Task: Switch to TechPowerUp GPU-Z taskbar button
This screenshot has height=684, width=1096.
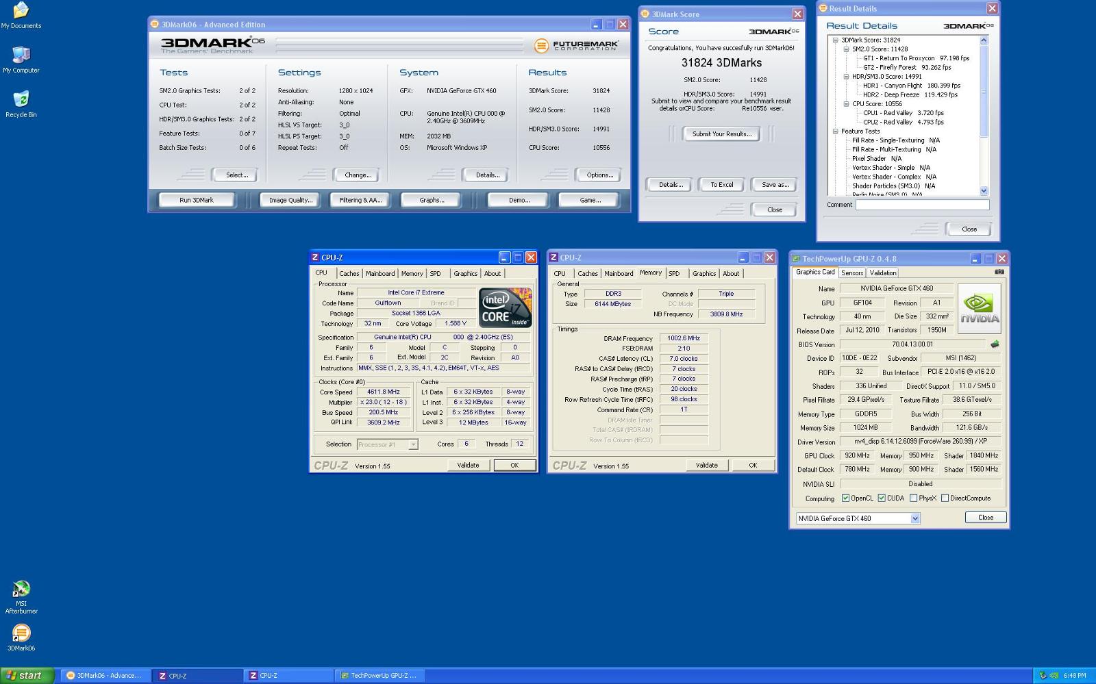Action: (380, 675)
